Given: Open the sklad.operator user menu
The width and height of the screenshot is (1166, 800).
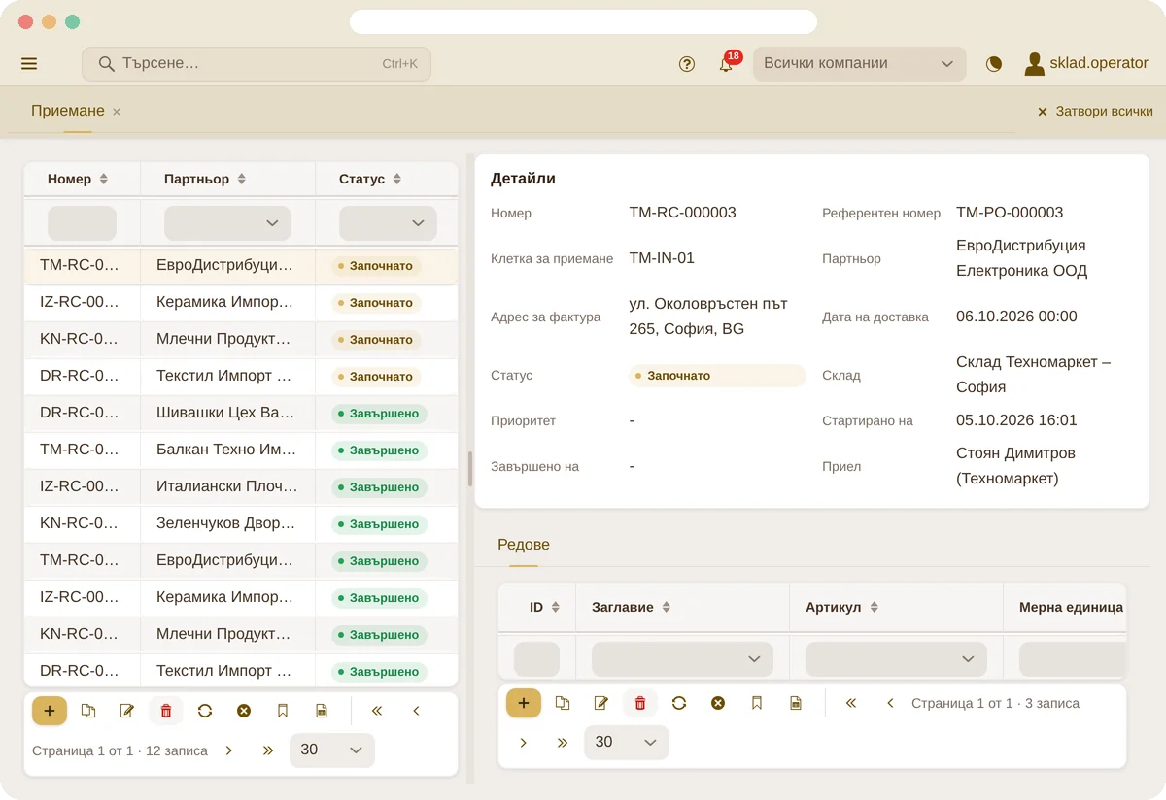Looking at the screenshot, I should [x=1086, y=63].
